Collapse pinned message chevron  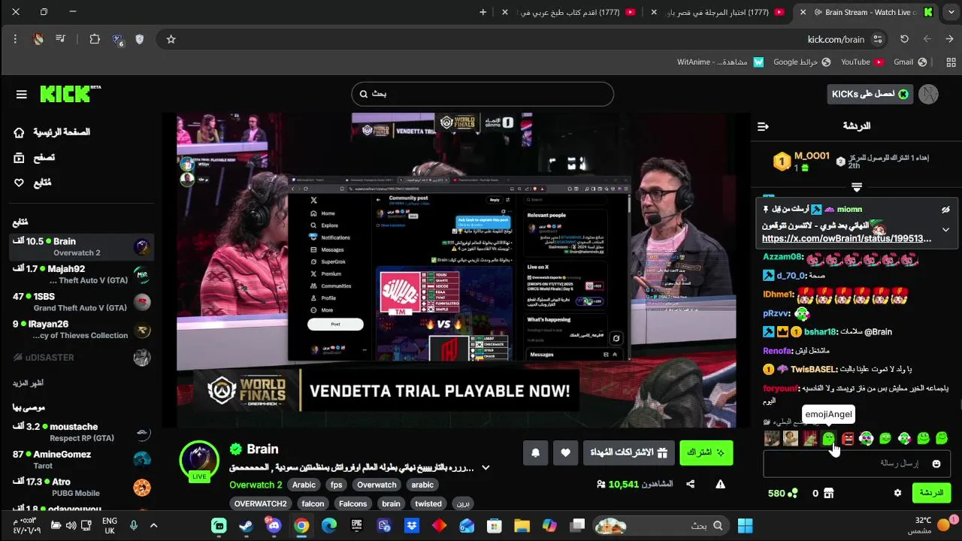tap(945, 230)
